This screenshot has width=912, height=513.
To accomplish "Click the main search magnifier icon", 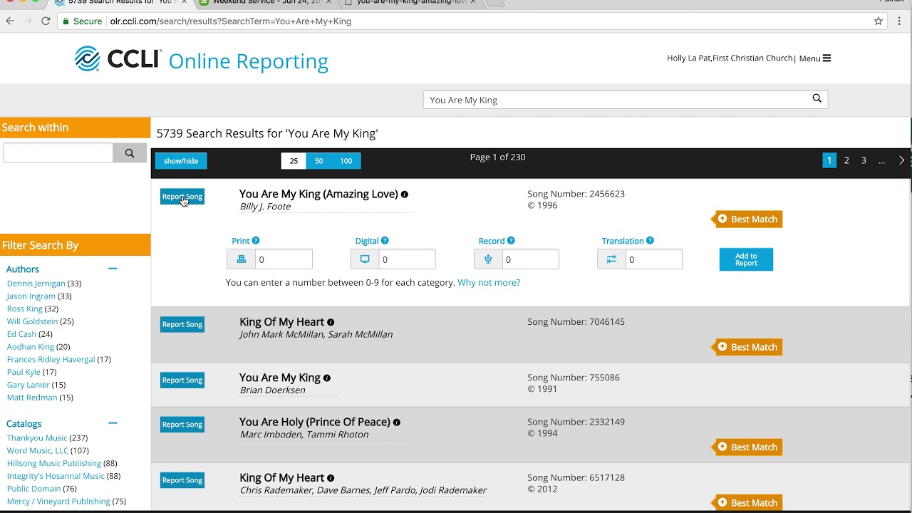I will [x=817, y=99].
